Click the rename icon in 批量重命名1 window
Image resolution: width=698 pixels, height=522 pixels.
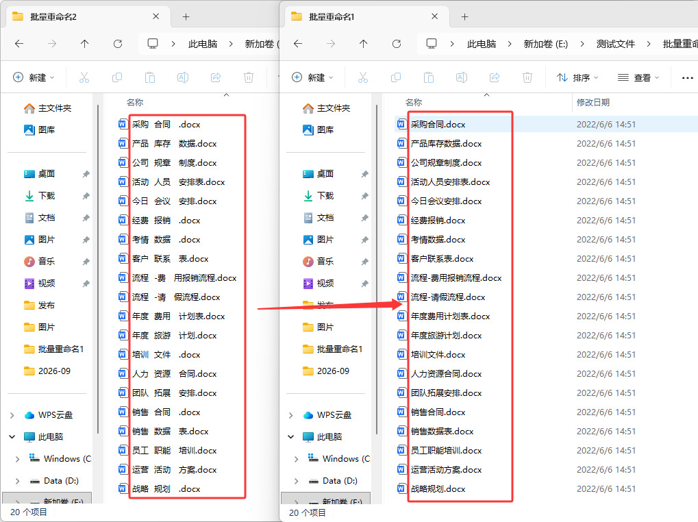tap(462, 77)
